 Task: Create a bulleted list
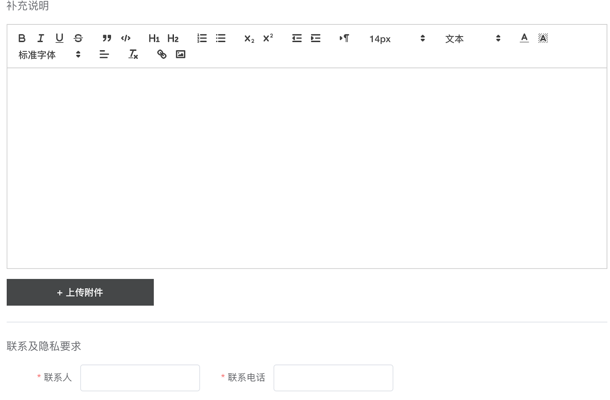click(220, 38)
